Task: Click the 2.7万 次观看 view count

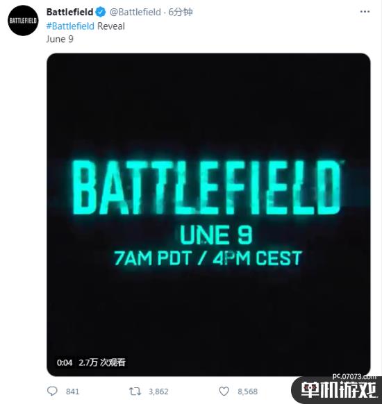Action: pyautogui.click(x=102, y=362)
